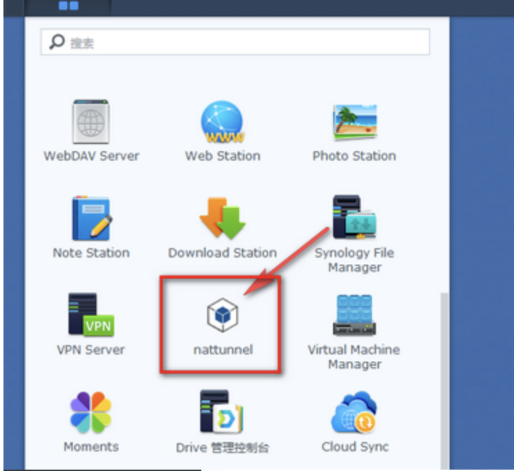Screen dimensions: 514x471
Task: Launch VPN Server
Action: pos(91,314)
